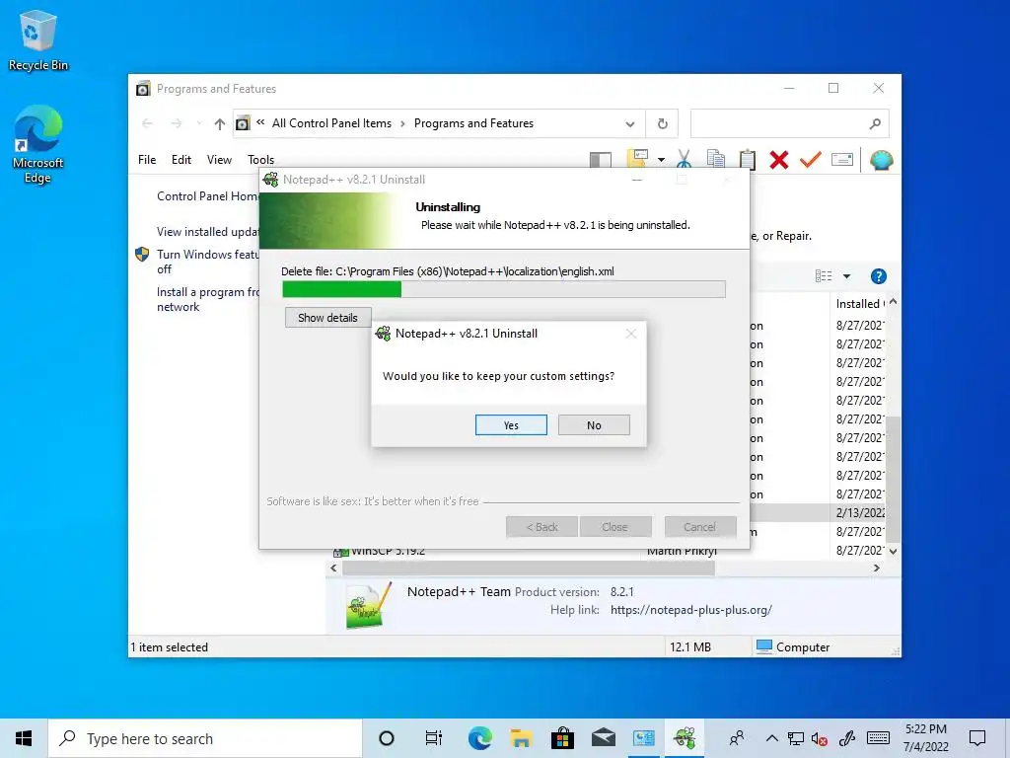The width and height of the screenshot is (1010, 758).
Task: Open Microsoft Store from the taskbar
Action: [562, 738]
